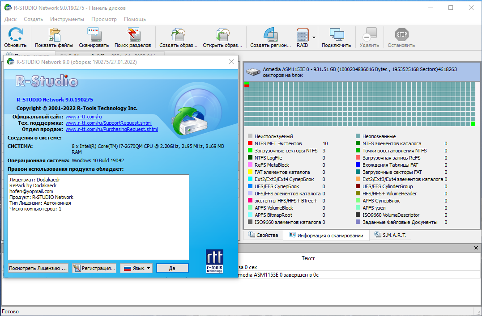Open the Инструменты menu
Image resolution: width=482 pixels, height=316 pixels.
(x=67, y=19)
